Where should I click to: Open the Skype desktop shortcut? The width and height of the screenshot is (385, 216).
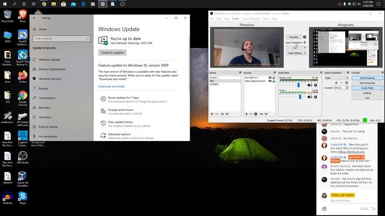pos(23,198)
